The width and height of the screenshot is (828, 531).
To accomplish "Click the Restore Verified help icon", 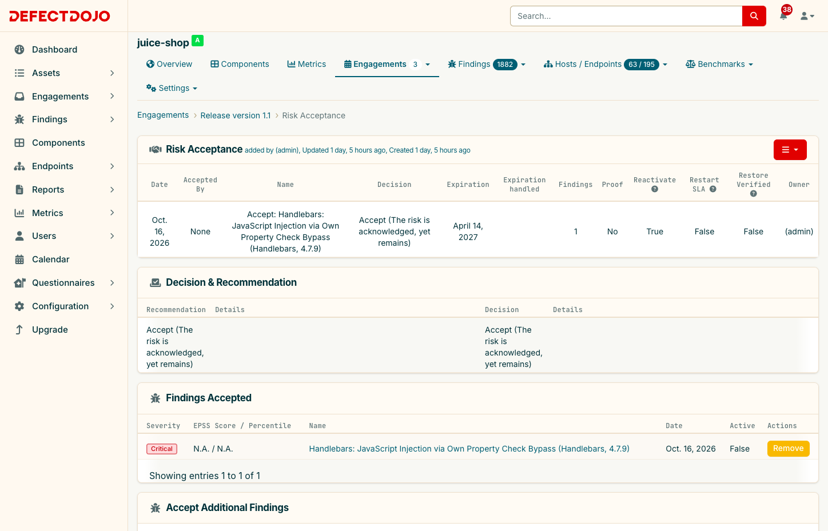I will point(754,194).
